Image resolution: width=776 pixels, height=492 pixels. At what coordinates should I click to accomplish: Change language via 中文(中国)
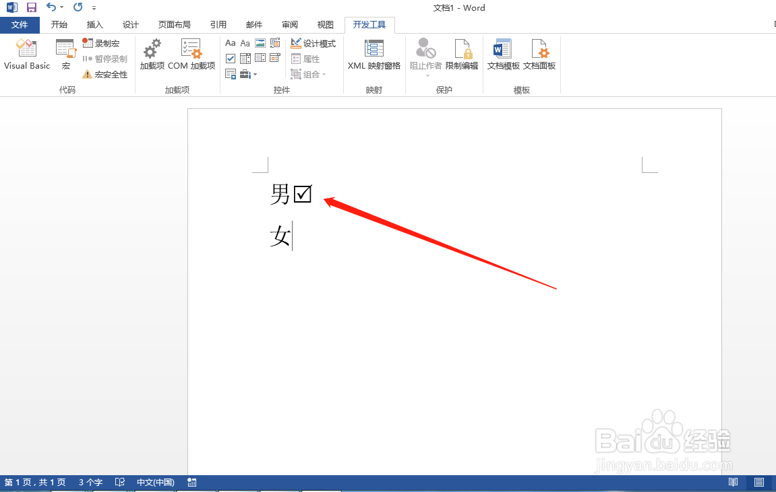(155, 482)
